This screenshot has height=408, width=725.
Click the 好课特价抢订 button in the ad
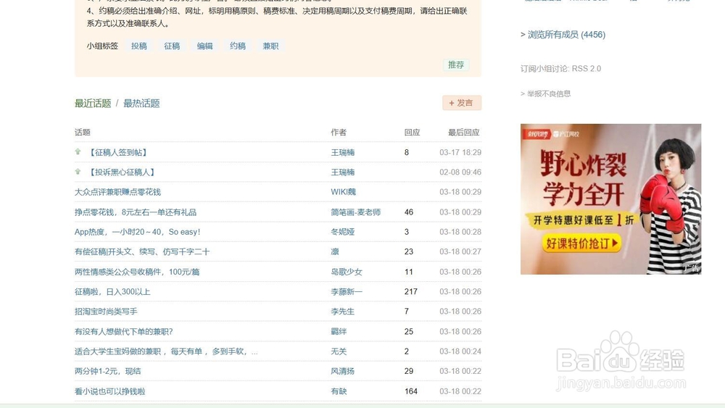pos(581,243)
